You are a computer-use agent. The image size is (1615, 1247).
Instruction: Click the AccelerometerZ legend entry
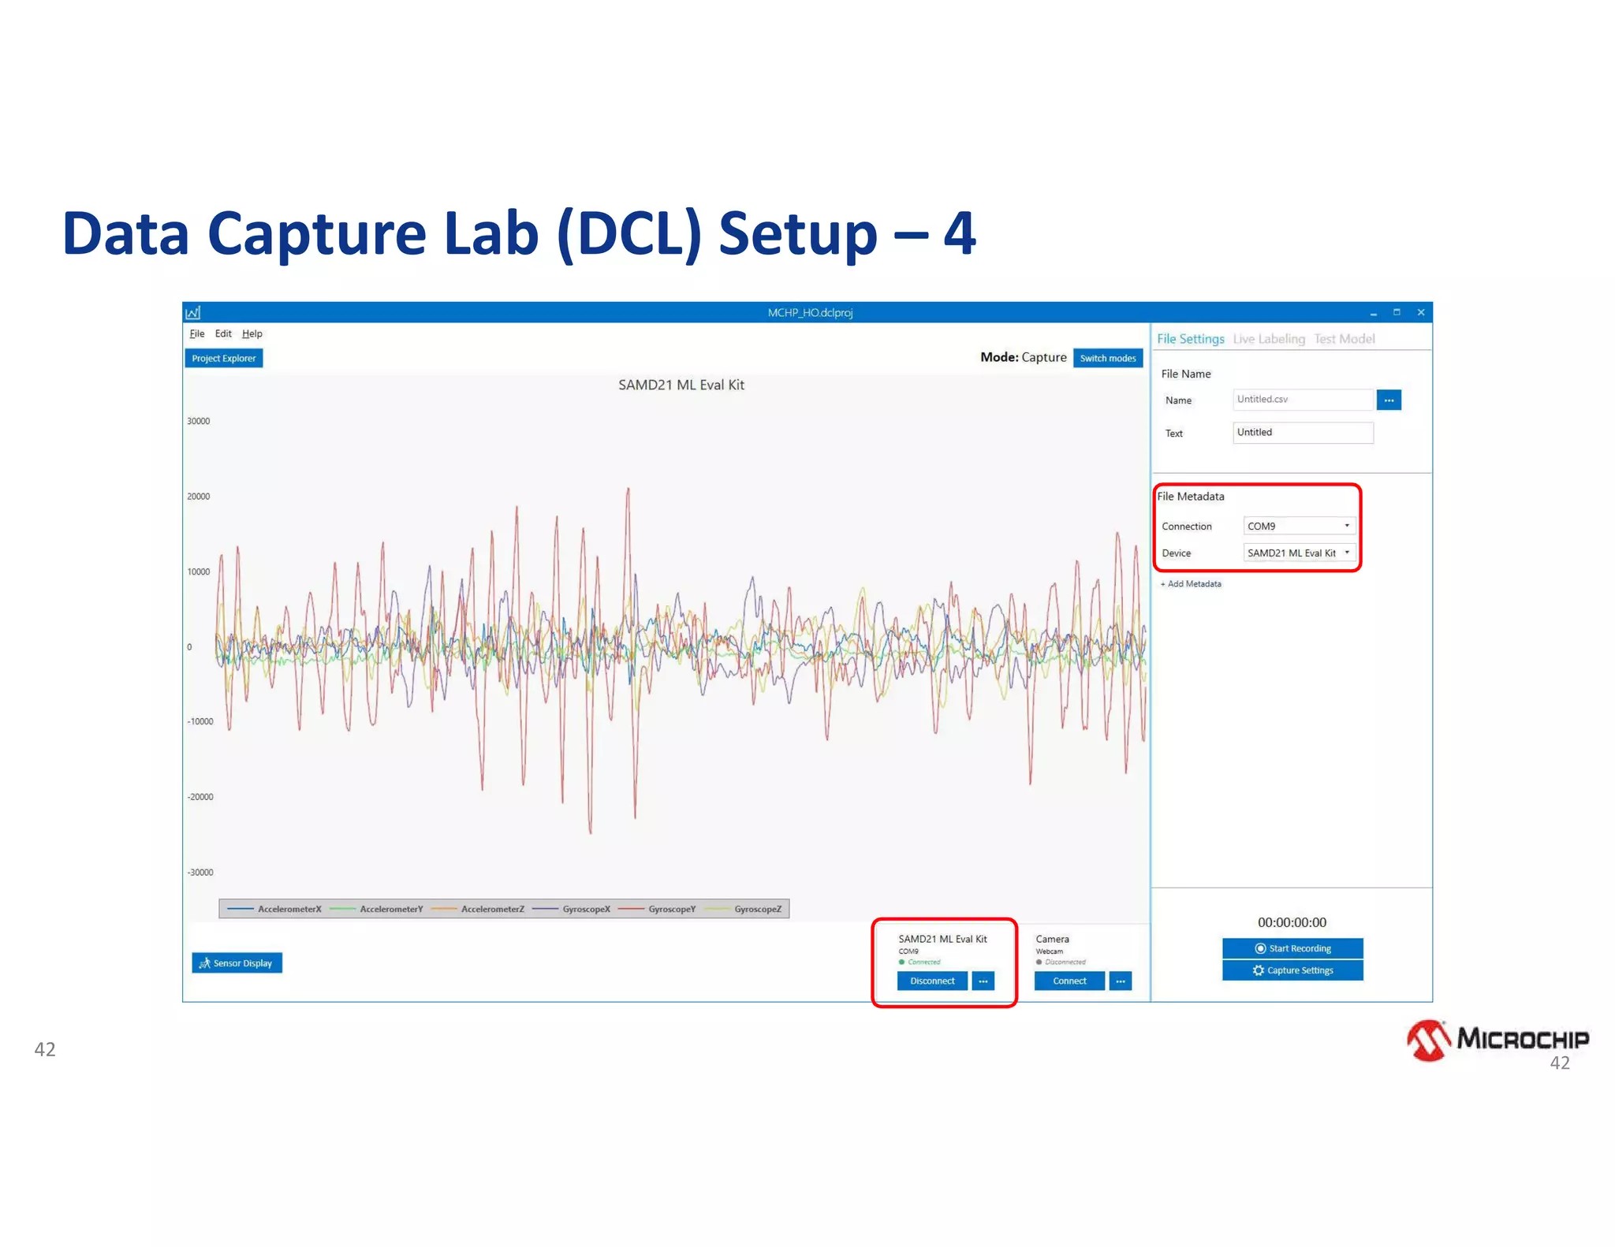tap(477, 910)
